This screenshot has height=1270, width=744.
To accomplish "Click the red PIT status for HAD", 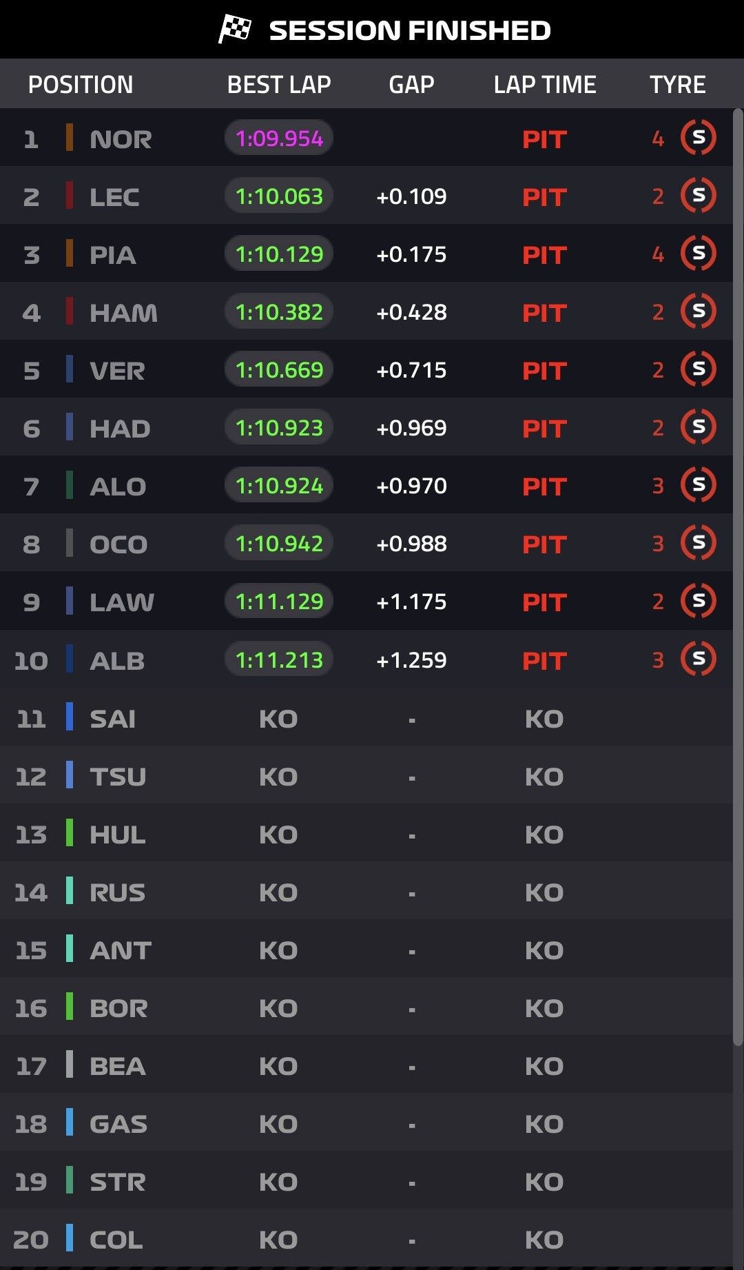I will [x=544, y=429].
